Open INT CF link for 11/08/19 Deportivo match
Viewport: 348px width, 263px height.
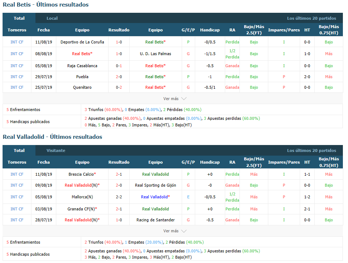(x=17, y=42)
